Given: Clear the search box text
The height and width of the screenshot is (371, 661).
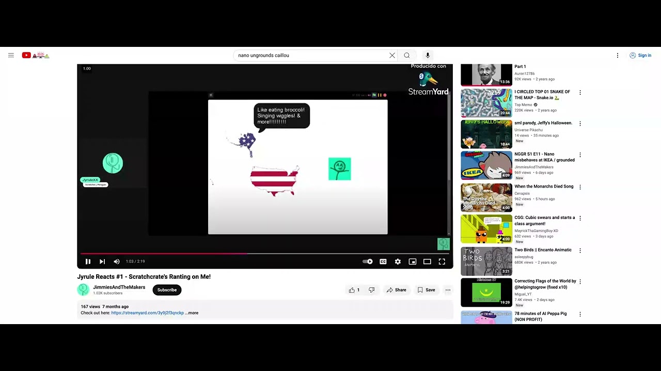Looking at the screenshot, I should point(392,55).
